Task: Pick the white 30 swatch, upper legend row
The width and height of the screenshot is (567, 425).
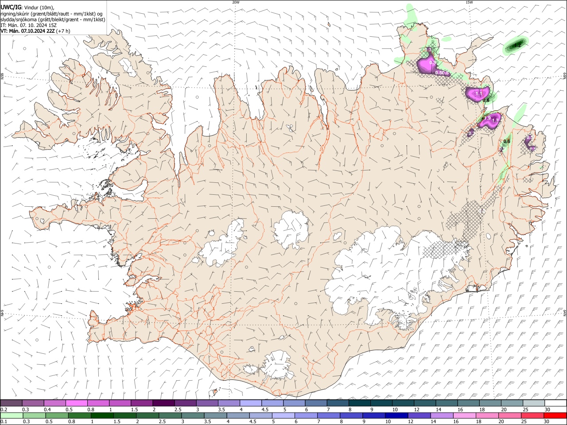Action: [555, 403]
